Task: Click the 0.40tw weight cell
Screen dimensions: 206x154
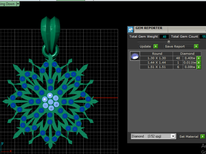Action: (x=190, y=58)
